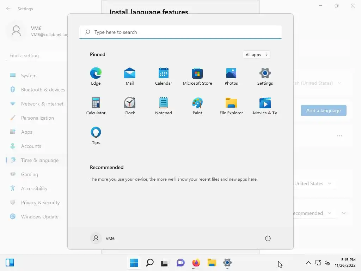The image size is (361, 271).
Task: Open the Paint app
Action: [x=197, y=106]
